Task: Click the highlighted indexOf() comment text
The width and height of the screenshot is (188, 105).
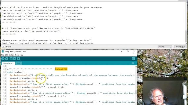Action: coord(61,69)
